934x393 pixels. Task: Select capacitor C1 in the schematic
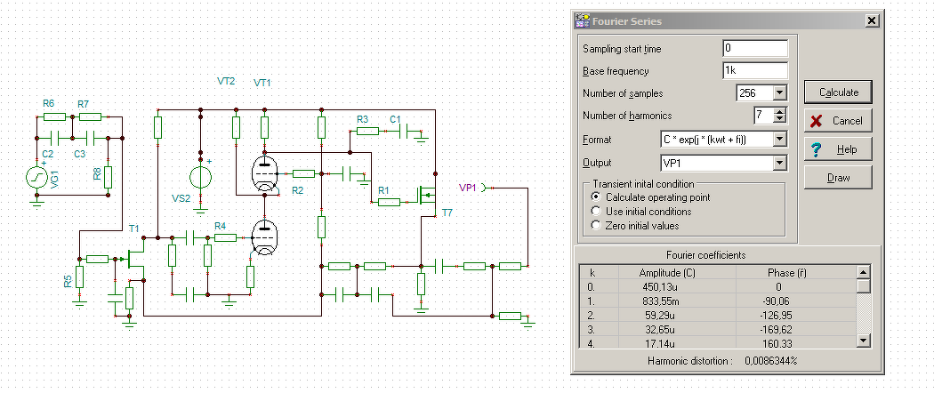click(x=405, y=131)
